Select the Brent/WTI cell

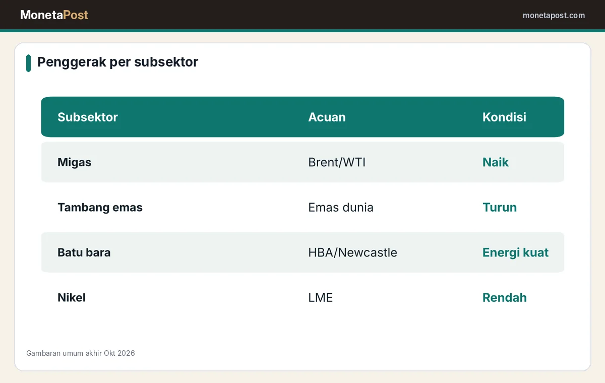pyautogui.click(x=337, y=162)
